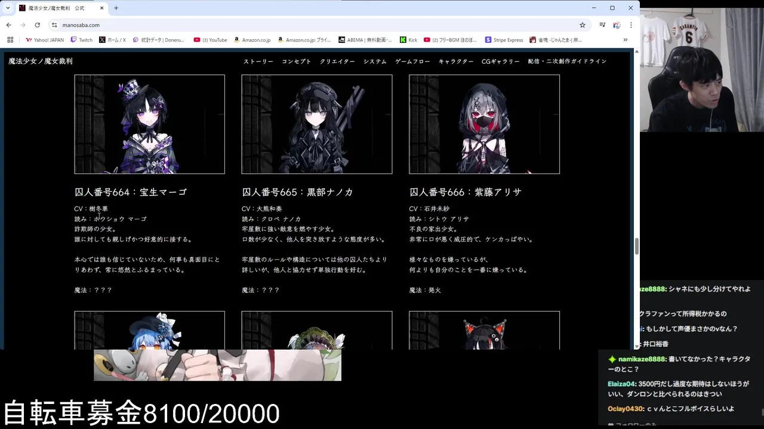This screenshot has height=429, width=764.
Task: Click the 紫藤アリサ character portrait
Action: (x=484, y=124)
